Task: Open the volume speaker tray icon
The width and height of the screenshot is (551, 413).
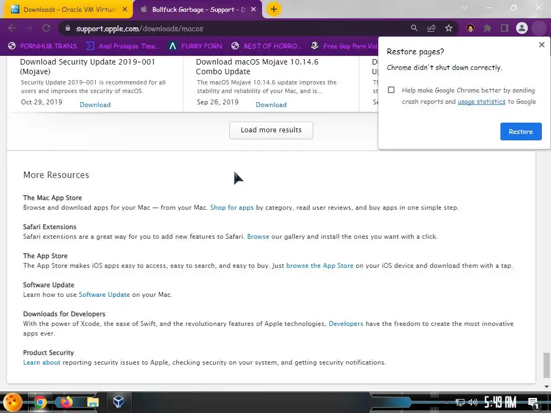Action: tap(473, 402)
